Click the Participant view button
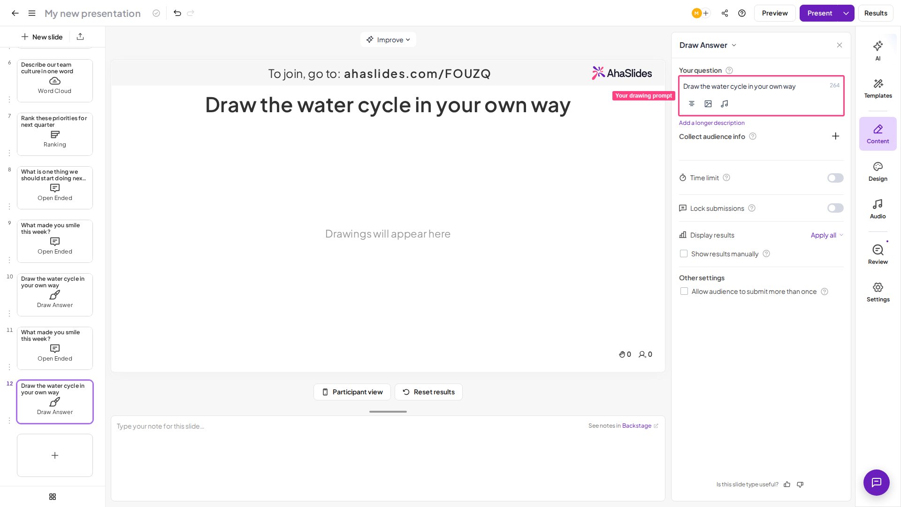 coord(352,392)
